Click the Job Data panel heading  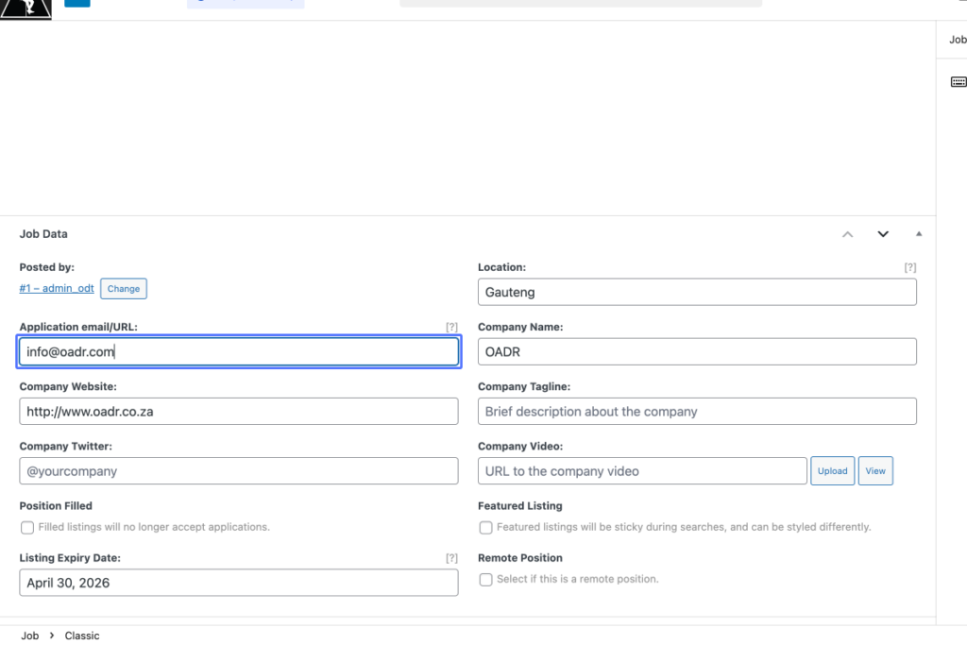pyautogui.click(x=43, y=234)
